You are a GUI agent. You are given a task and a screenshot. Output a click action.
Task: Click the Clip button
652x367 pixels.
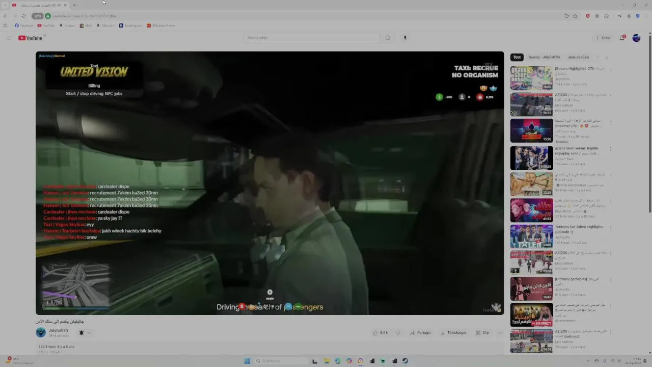pos(482,333)
